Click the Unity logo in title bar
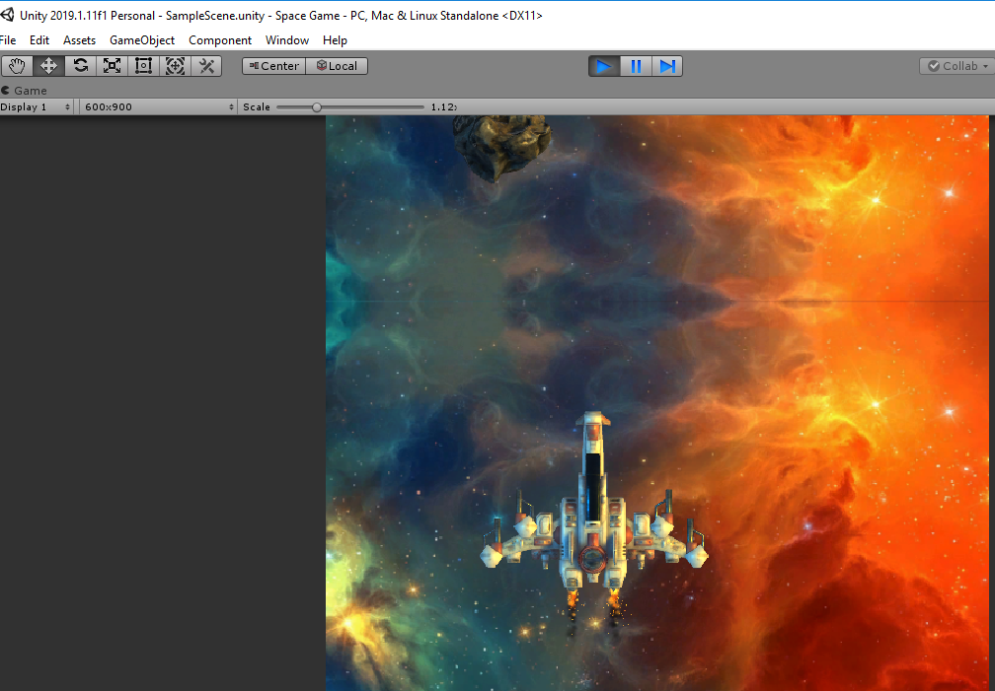The width and height of the screenshot is (995, 691). click(x=8, y=15)
